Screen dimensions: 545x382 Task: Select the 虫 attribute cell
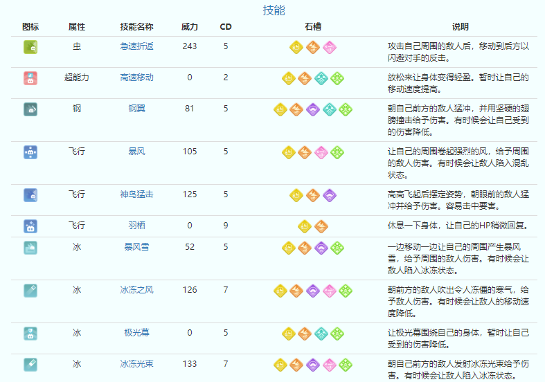tap(77, 46)
